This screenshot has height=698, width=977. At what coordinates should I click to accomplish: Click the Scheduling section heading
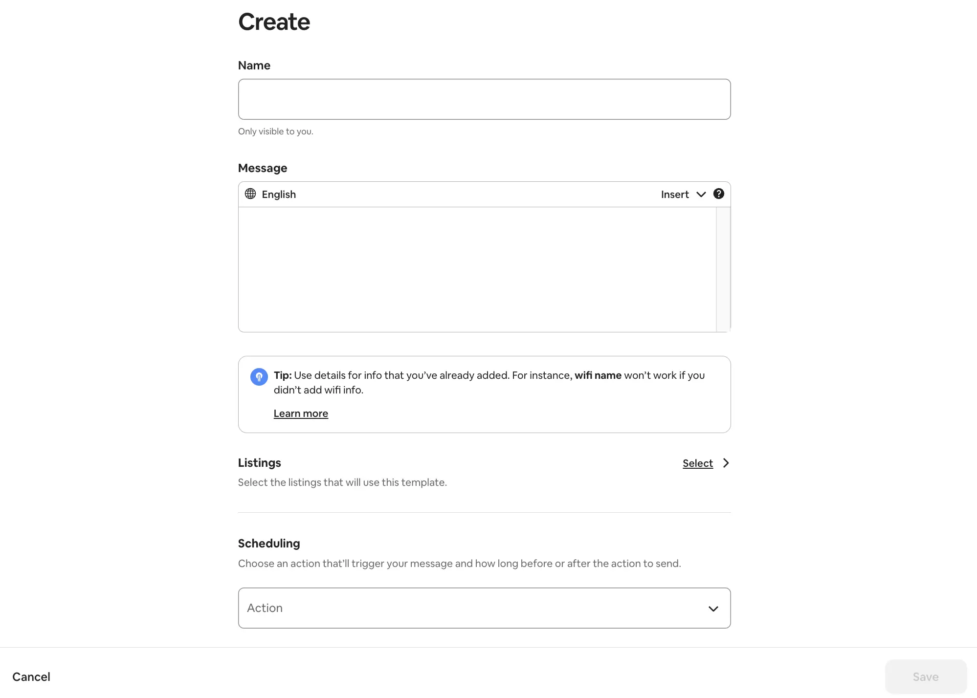tap(268, 544)
